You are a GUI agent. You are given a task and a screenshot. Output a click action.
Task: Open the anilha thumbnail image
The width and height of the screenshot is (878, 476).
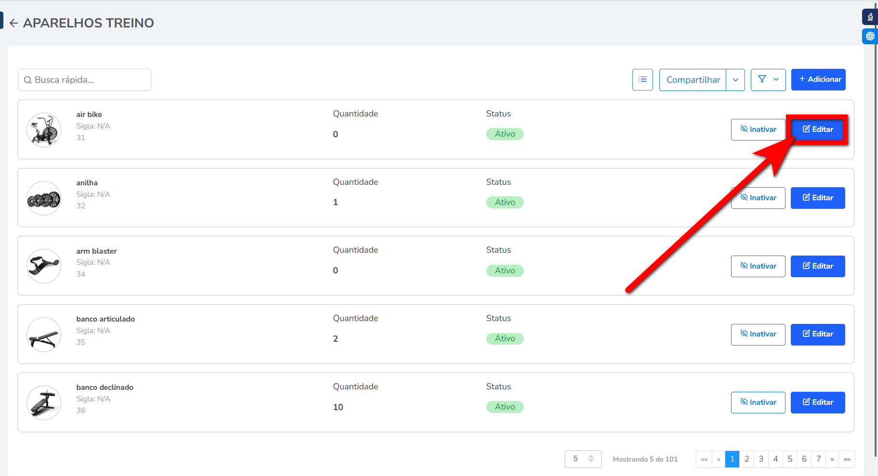[44, 198]
